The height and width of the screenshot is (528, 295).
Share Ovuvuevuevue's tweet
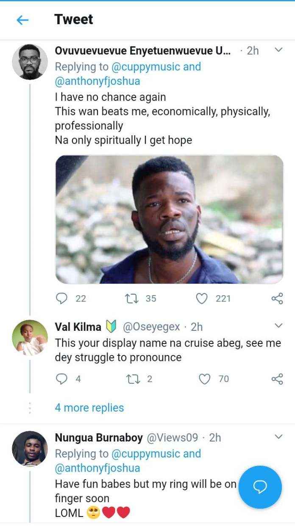[x=277, y=299]
